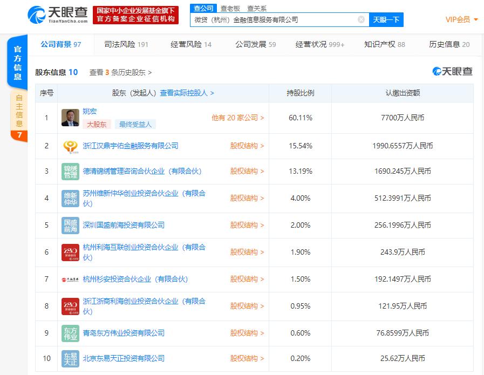Open the VIP会员 dropdown menu

coord(462,19)
